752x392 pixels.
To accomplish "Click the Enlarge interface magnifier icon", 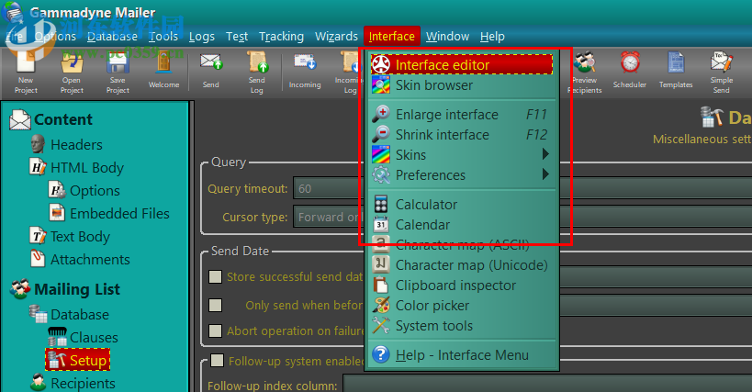I will pyautogui.click(x=381, y=115).
